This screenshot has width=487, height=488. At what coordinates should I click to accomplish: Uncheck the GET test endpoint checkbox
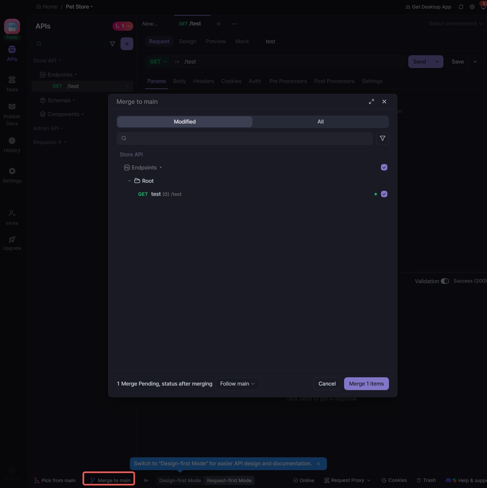click(384, 194)
